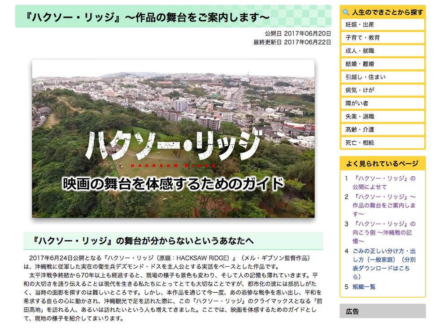Click the 公開日 2017年06月20日 text
444x330 pixels.
[x=298, y=33]
